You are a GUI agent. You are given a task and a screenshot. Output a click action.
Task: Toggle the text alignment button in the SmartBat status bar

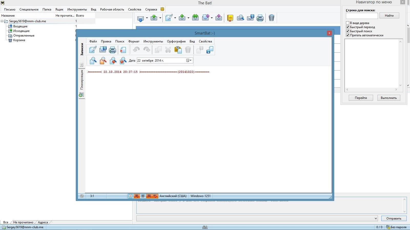pyautogui.click(x=143, y=196)
